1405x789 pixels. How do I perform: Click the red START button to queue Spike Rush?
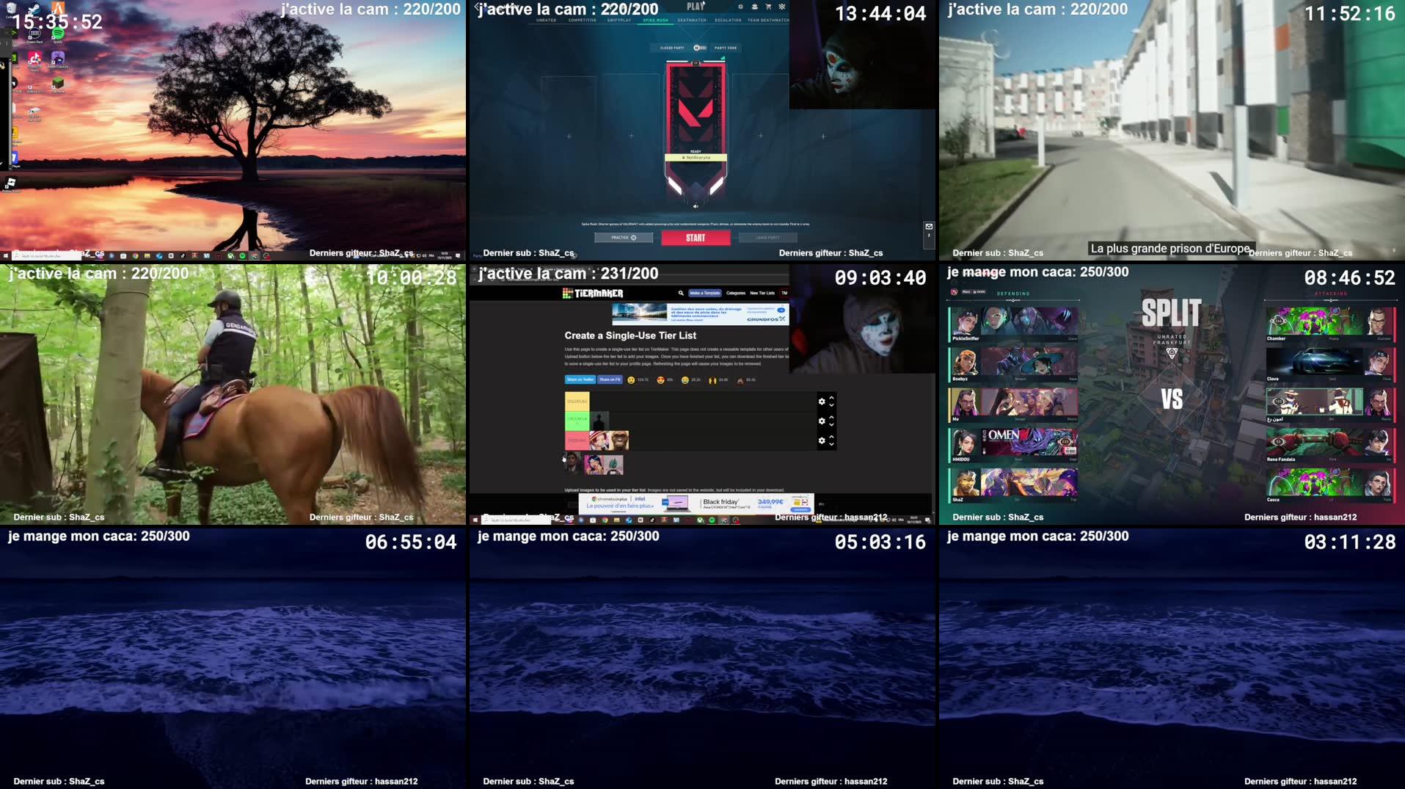[x=696, y=237]
